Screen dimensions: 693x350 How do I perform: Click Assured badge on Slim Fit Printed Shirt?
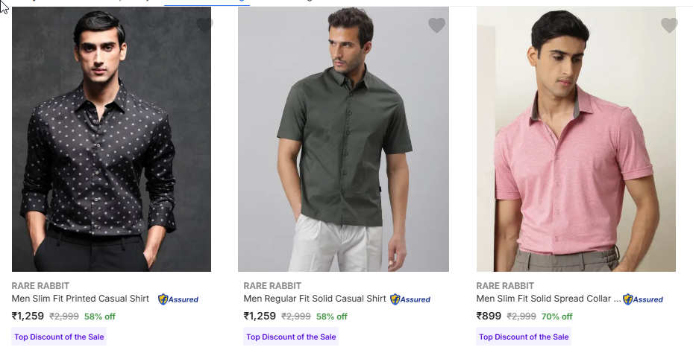point(178,299)
